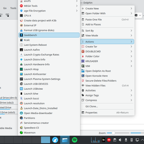Select the Drive (sda2) place in sidebar
The width and height of the screenshot is (144, 144).
[9, 103]
